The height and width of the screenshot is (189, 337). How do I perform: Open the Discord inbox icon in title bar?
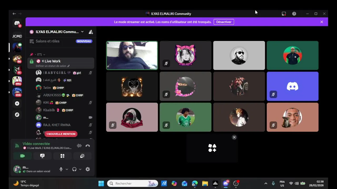click(x=284, y=14)
